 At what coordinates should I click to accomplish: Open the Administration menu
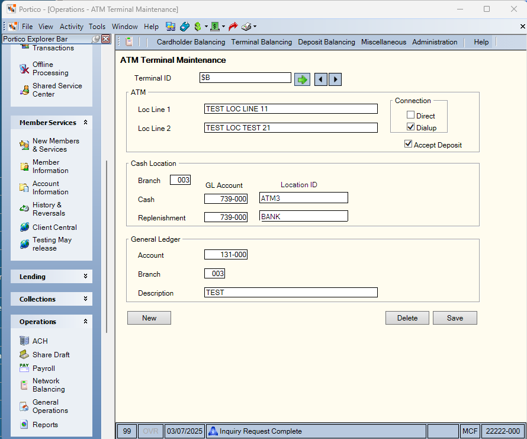(435, 42)
